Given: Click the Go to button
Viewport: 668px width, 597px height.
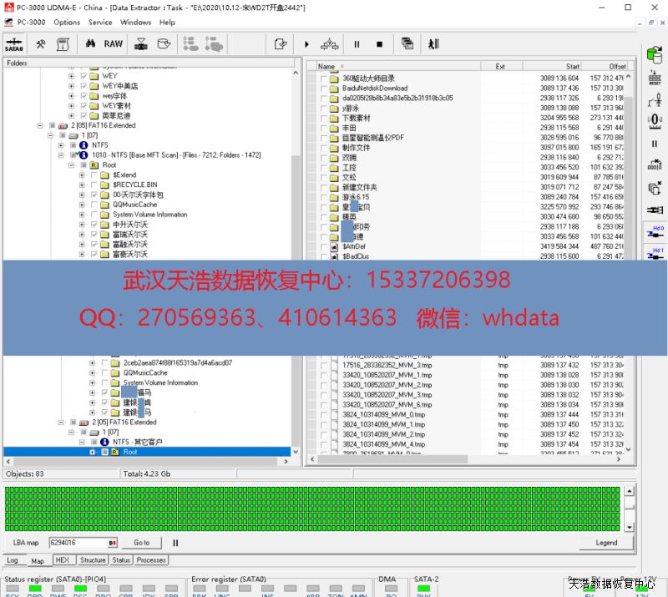Looking at the screenshot, I should point(141,543).
